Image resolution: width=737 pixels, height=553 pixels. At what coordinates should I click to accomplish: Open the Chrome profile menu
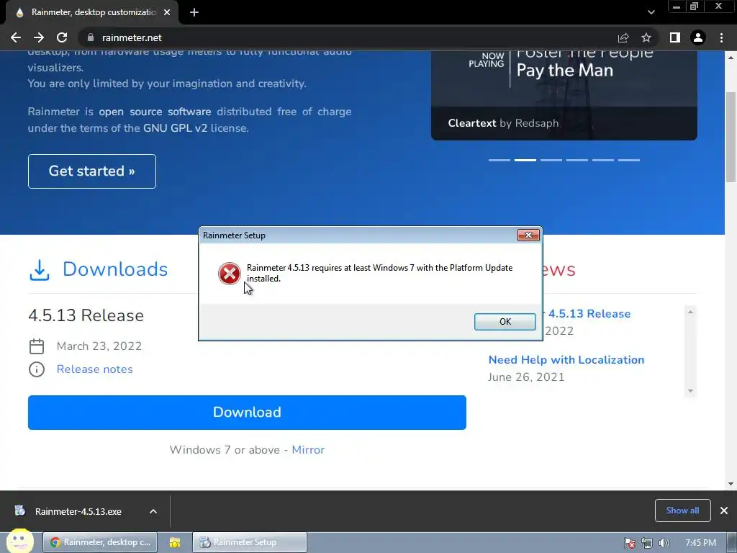pyautogui.click(x=698, y=37)
